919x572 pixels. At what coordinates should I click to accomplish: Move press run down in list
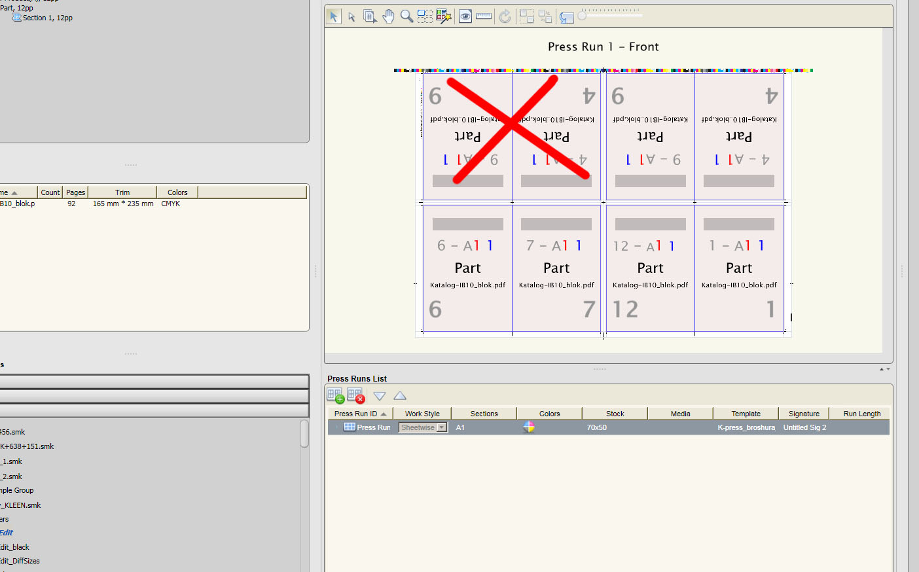click(380, 396)
